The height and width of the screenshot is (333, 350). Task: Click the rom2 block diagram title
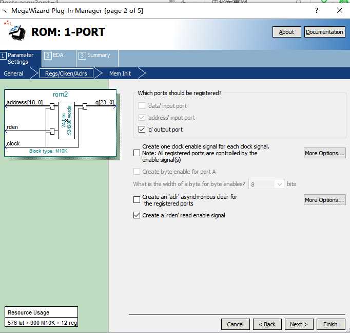click(x=60, y=95)
